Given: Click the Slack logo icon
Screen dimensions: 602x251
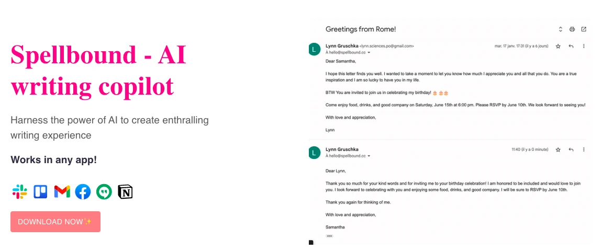Looking at the screenshot, I should (x=20, y=192).
